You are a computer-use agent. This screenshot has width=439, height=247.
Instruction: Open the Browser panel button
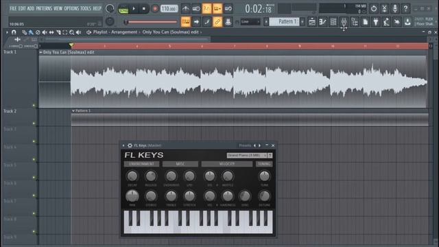[x=355, y=21]
